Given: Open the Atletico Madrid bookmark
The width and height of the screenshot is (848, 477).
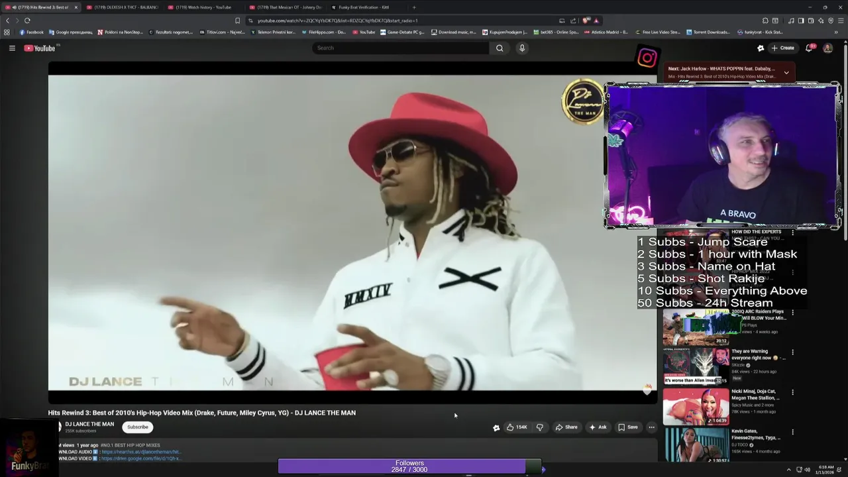Looking at the screenshot, I should (x=606, y=32).
